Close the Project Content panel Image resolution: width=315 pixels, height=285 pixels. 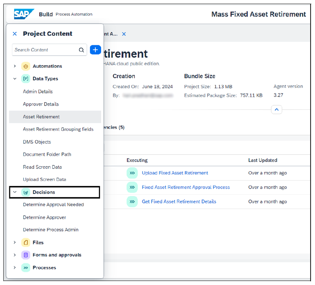coord(15,34)
